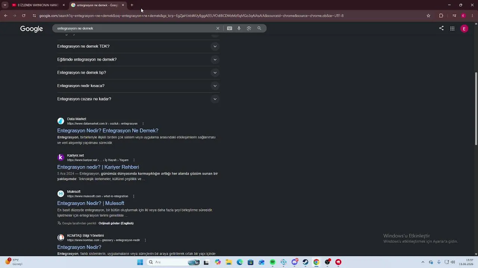The image size is (478, 268).
Task: Expand "Entegrasyon ne demek TDK?" question
Action: coord(138,46)
